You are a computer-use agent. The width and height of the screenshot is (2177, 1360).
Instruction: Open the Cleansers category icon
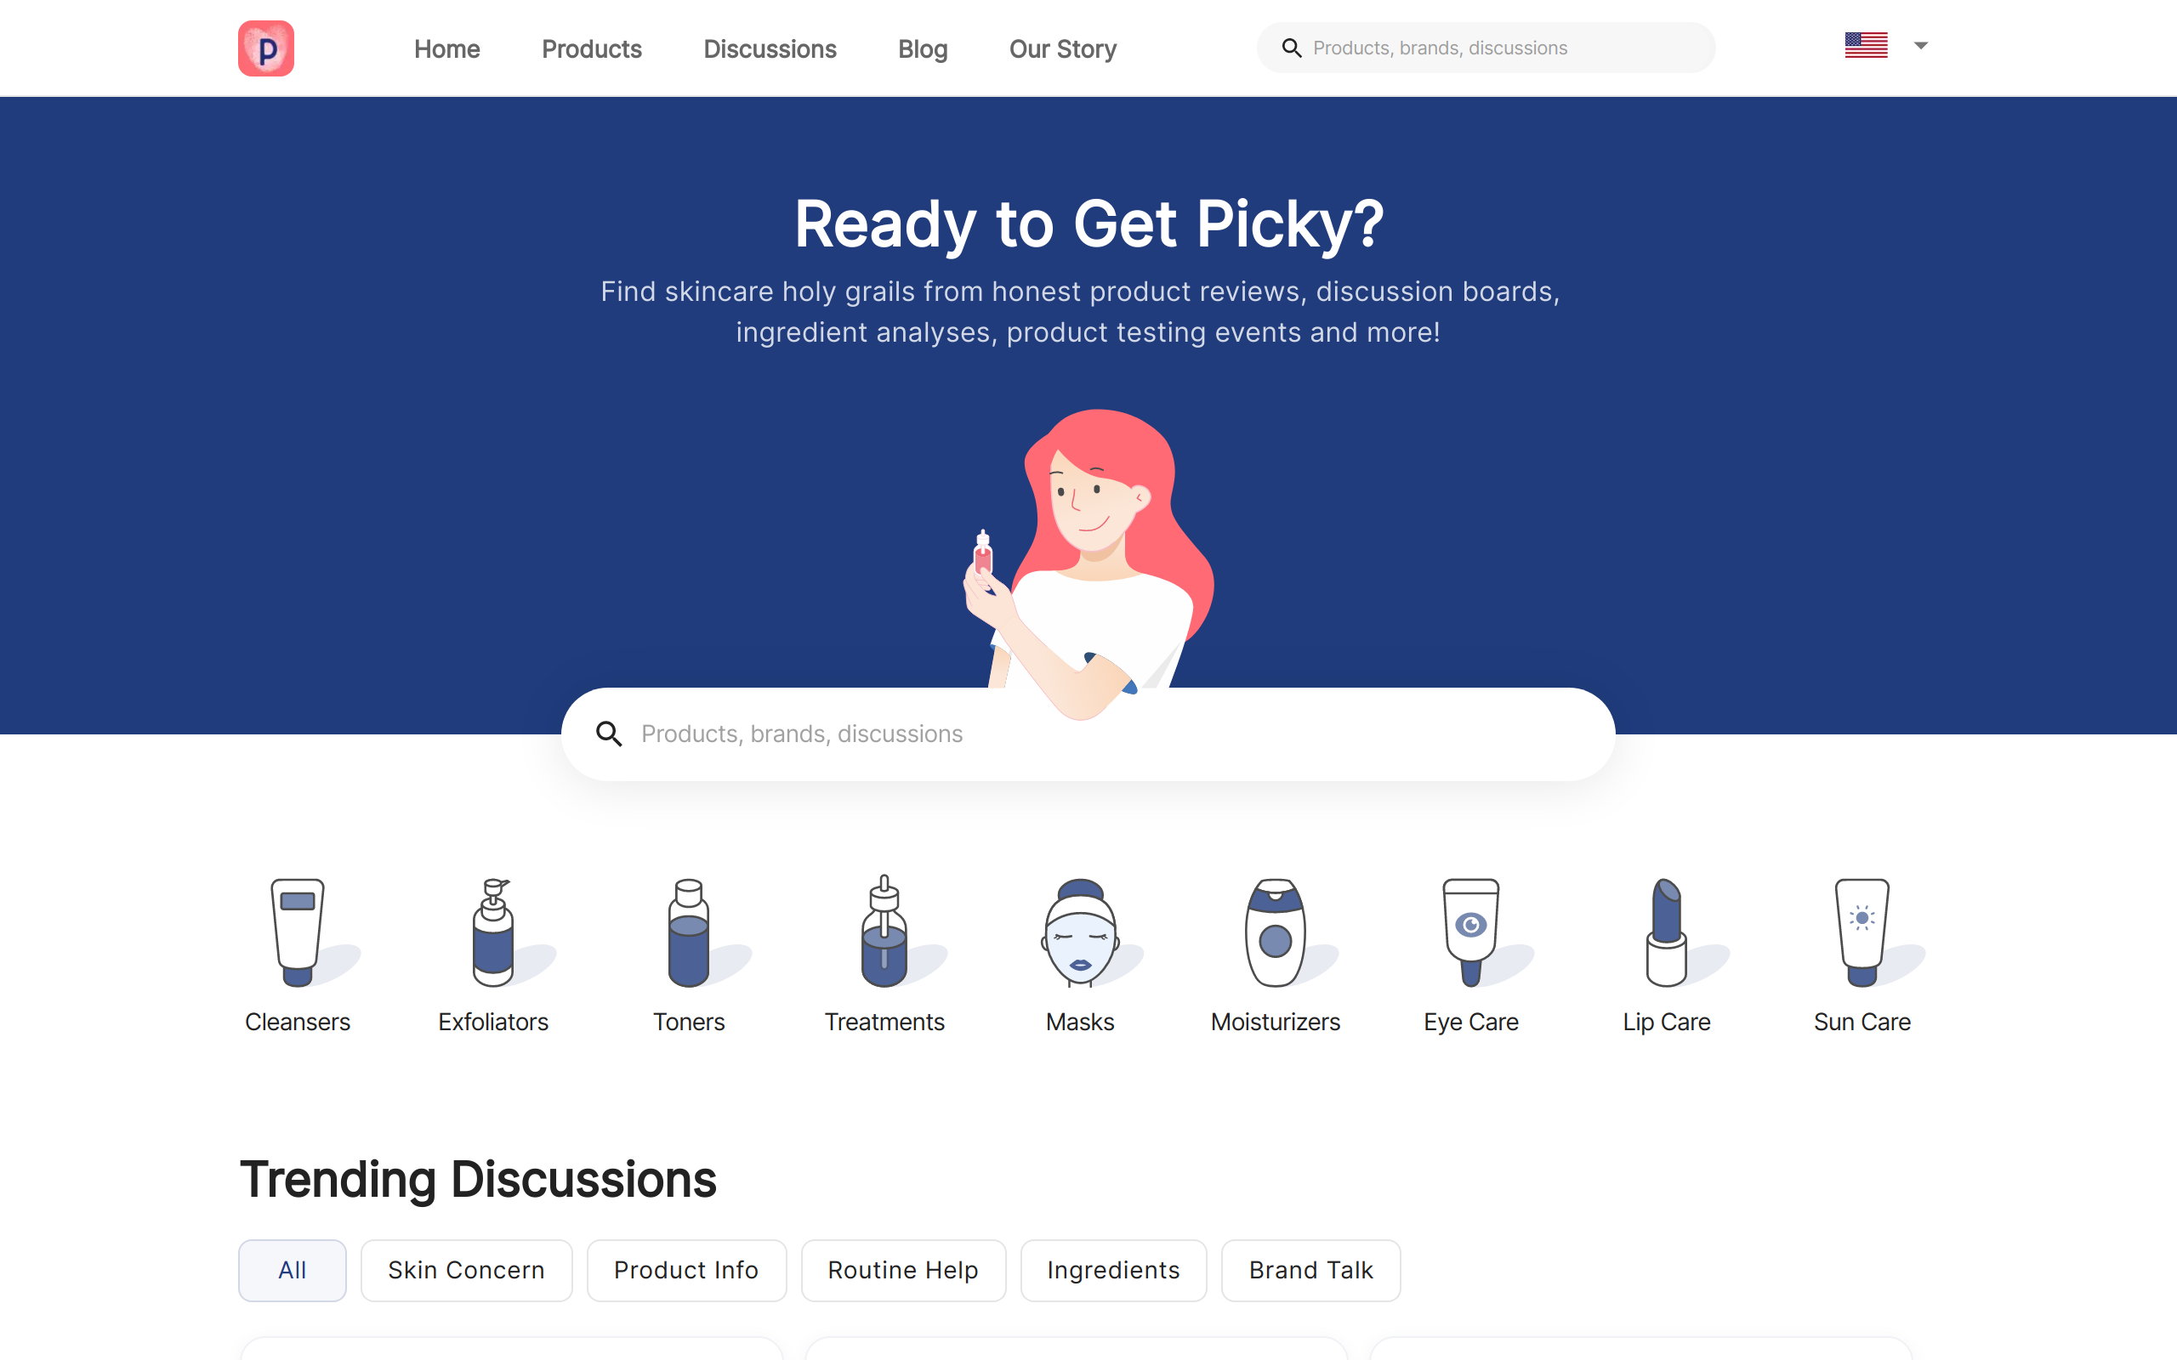[x=298, y=932]
